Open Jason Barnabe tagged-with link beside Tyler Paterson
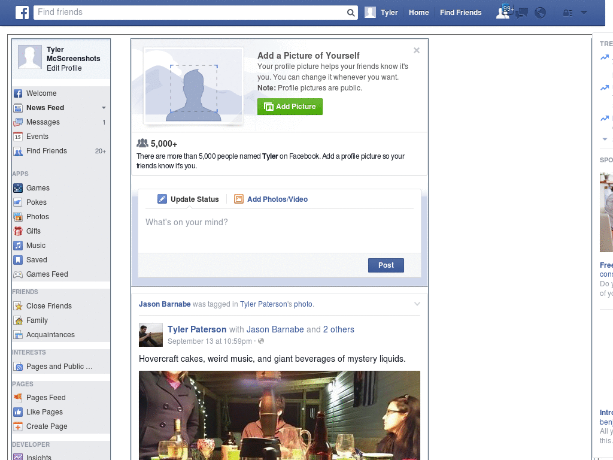Screen dimensions: 613x460 click(275, 329)
